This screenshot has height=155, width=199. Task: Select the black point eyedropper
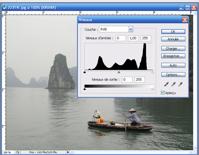pos(166,84)
